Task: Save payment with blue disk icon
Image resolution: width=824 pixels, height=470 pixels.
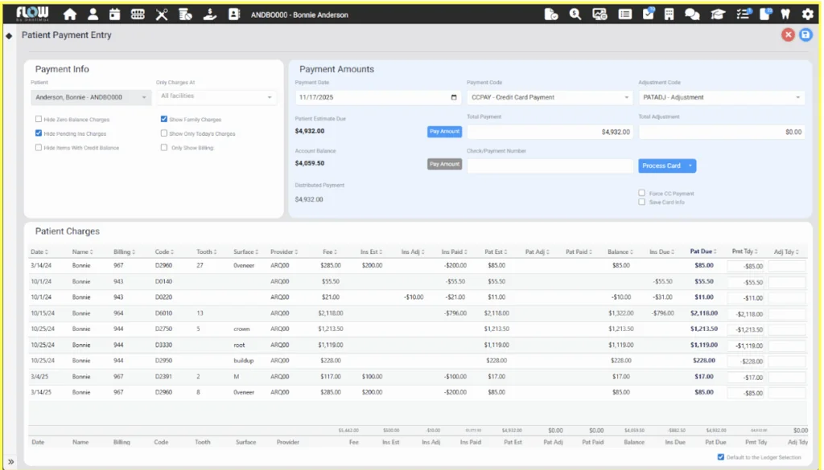Action: pos(805,35)
